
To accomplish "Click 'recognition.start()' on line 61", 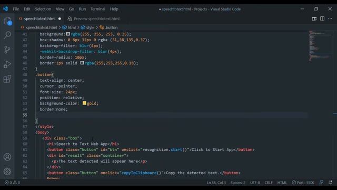I will click(x=165, y=149).
